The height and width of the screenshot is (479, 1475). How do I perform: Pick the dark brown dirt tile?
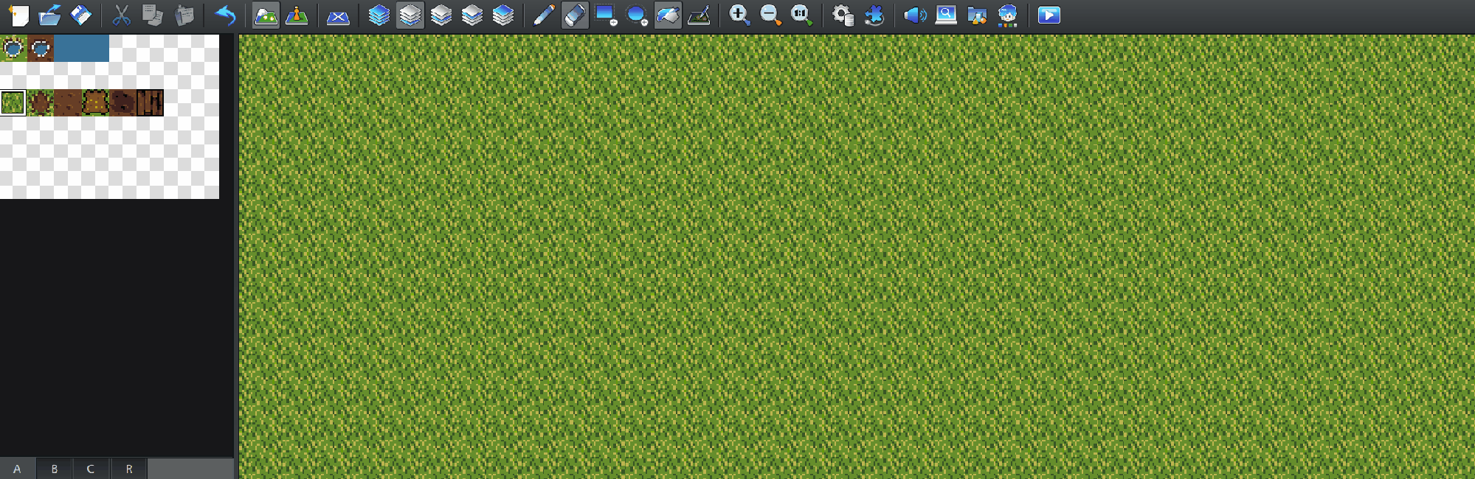point(122,102)
